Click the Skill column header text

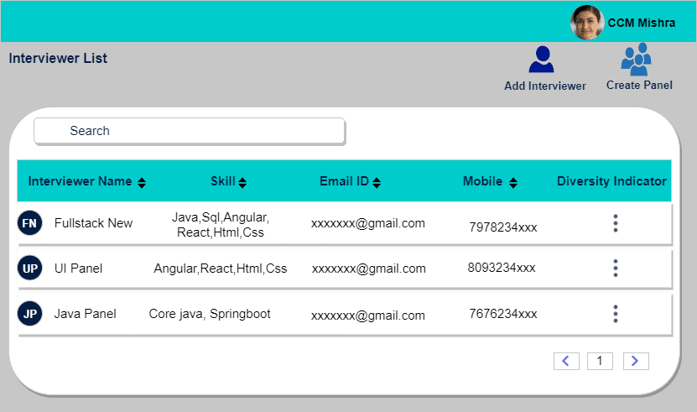coord(223,181)
